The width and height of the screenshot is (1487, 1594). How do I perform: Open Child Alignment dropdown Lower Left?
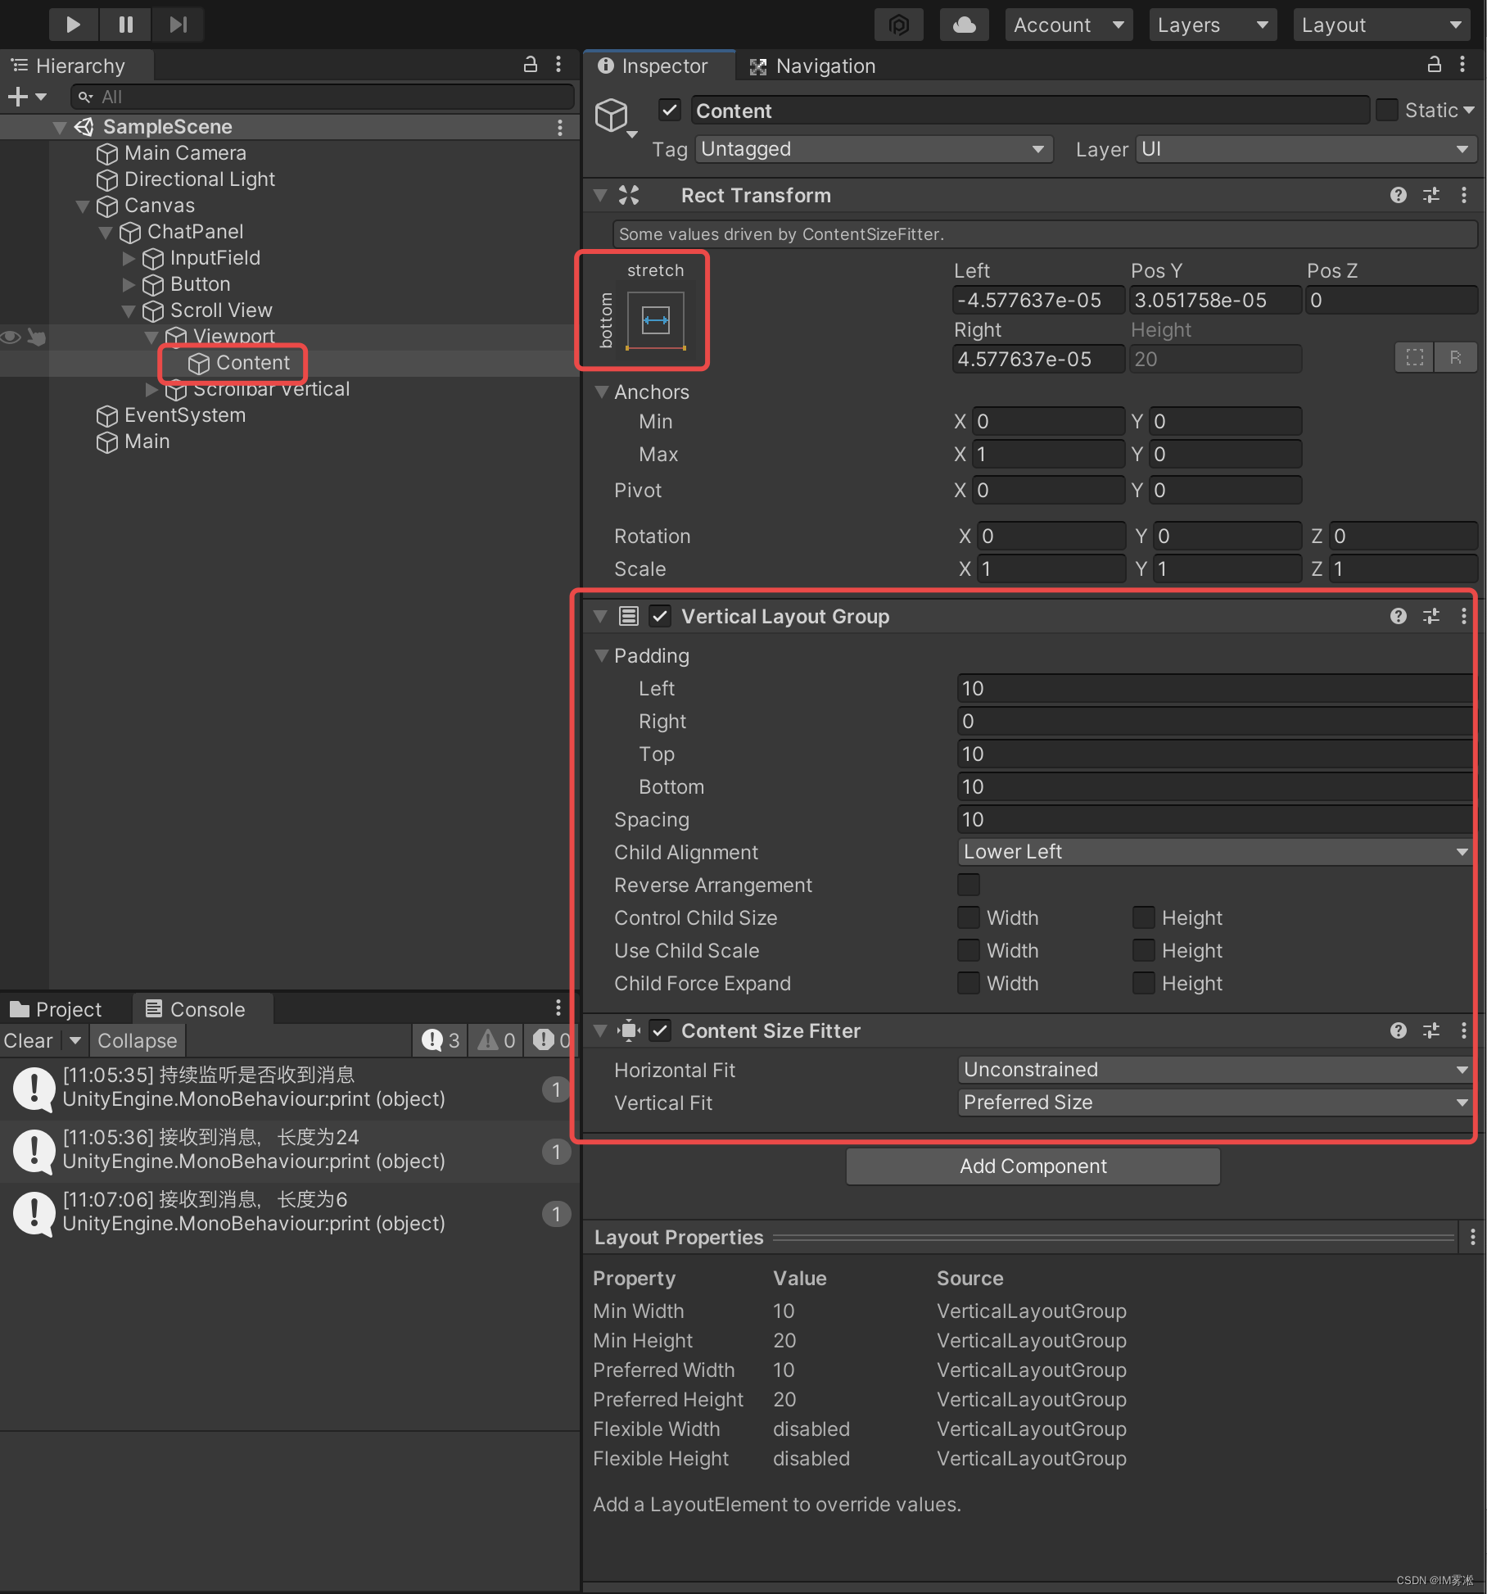[x=1215, y=852]
